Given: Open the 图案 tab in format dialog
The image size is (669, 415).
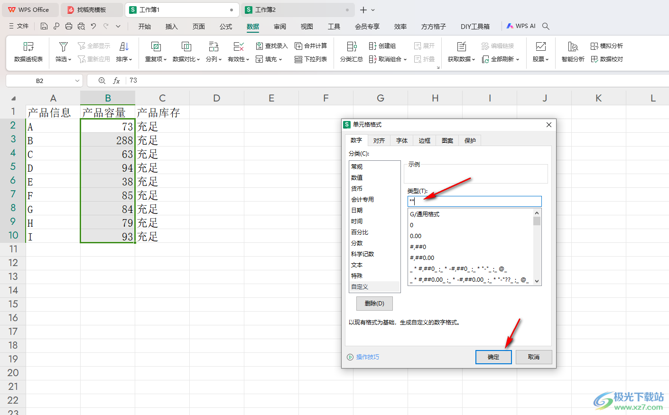Looking at the screenshot, I should (x=447, y=140).
